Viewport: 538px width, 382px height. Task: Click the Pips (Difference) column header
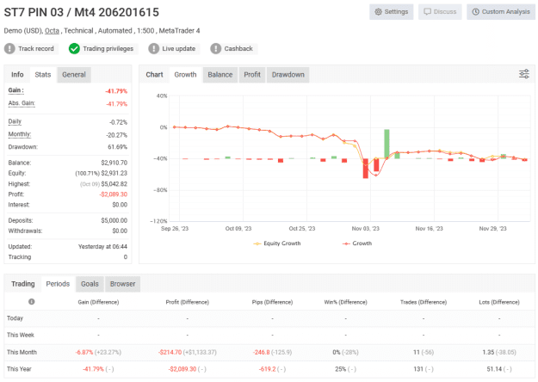[x=272, y=302]
